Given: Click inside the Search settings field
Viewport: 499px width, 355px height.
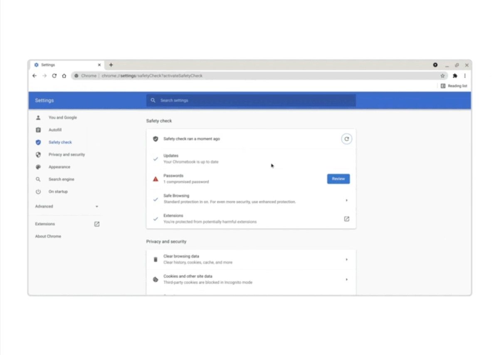Looking at the screenshot, I should (249, 100).
